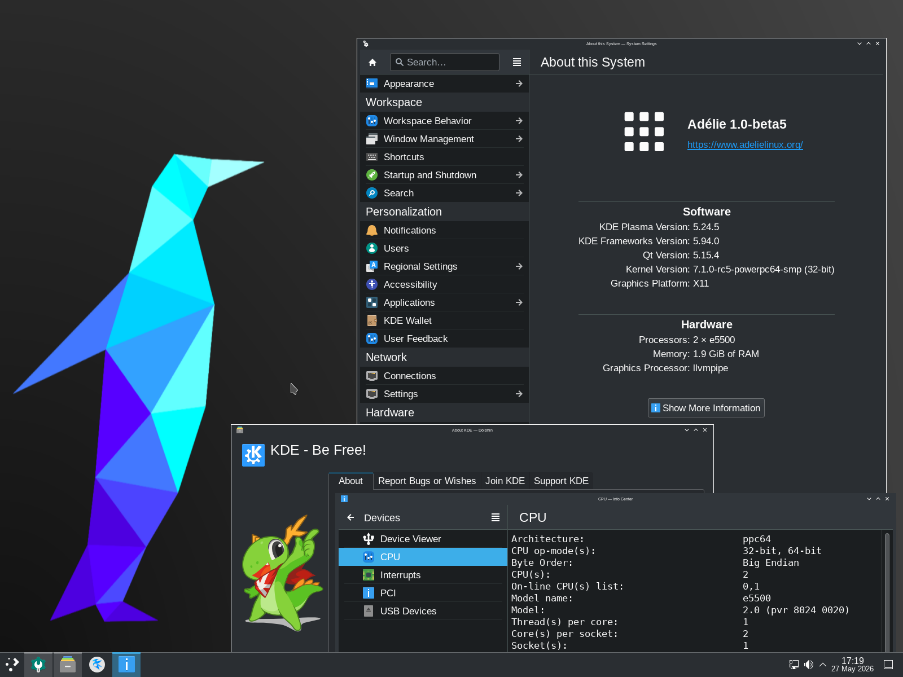Open the taskbar clock and date
The width and height of the screenshot is (903, 677).
click(852, 665)
